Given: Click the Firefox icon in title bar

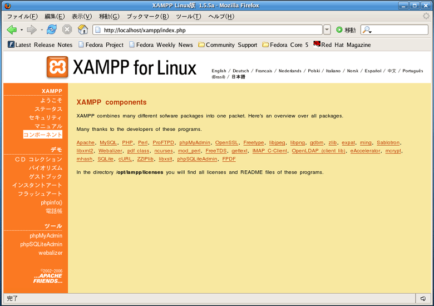Looking at the screenshot, I should coord(7,5).
